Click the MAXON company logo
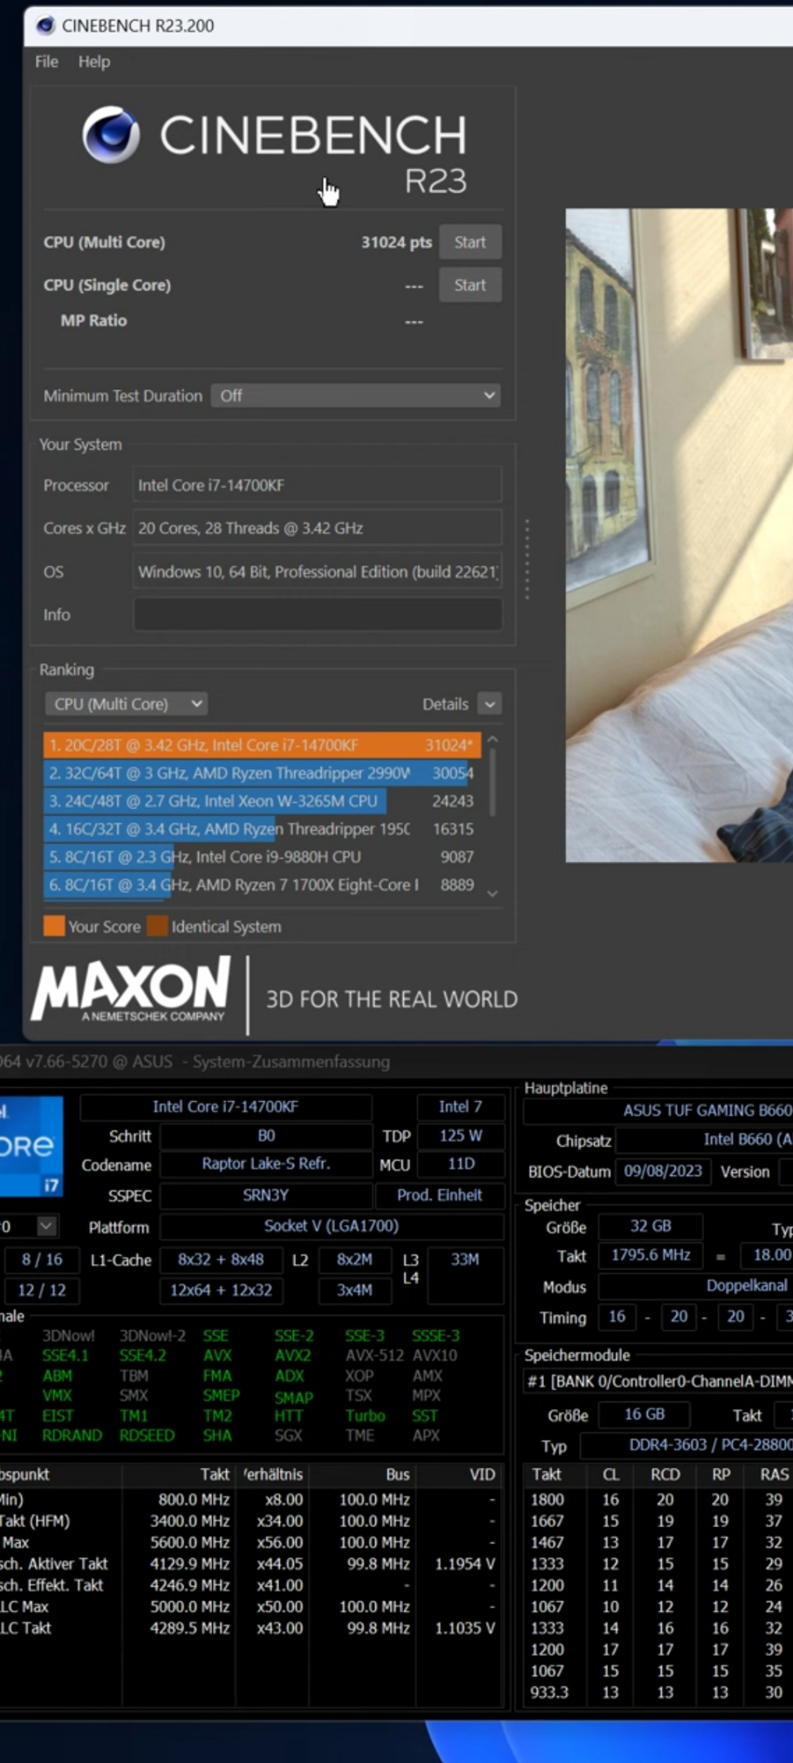This screenshot has height=1763, width=793. coord(131,991)
